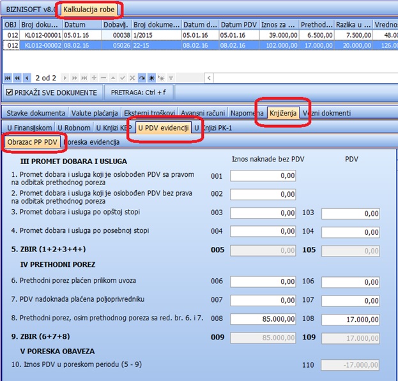Click the refresh record navigator icon
The image size is (398, 381).
point(142,78)
